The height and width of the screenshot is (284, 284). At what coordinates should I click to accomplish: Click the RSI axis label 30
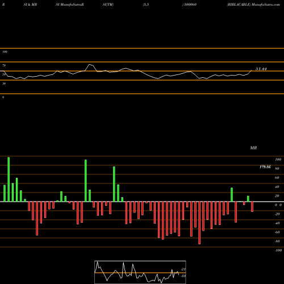tap(4, 83)
